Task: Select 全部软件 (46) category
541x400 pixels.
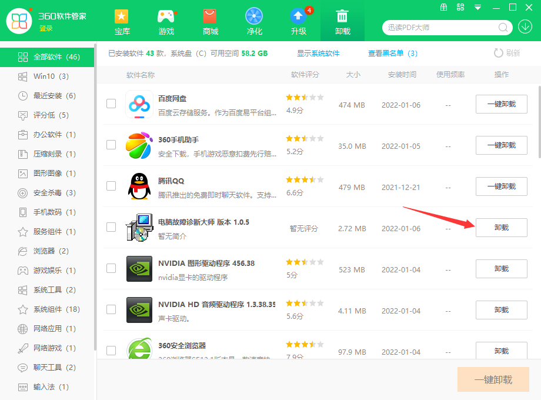Action: coord(47,57)
